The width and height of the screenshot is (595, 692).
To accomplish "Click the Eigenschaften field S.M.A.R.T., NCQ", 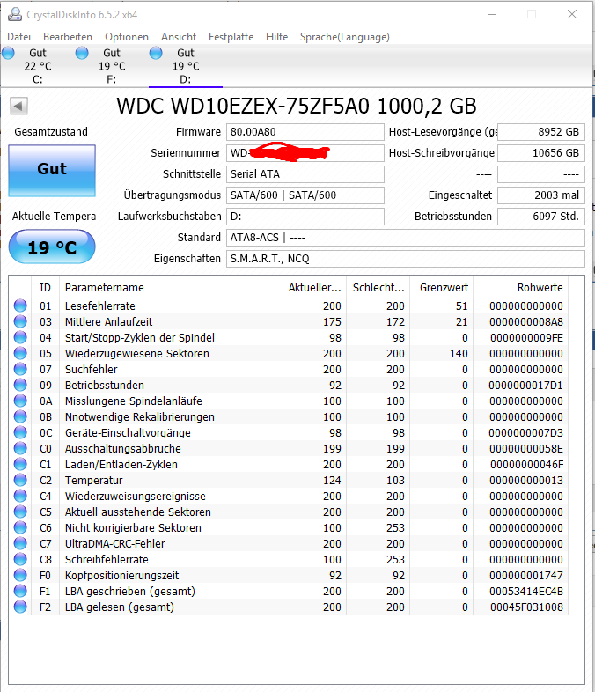I will tap(406, 259).
